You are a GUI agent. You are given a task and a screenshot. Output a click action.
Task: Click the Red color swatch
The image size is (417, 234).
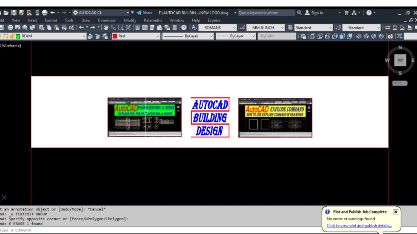(115, 36)
